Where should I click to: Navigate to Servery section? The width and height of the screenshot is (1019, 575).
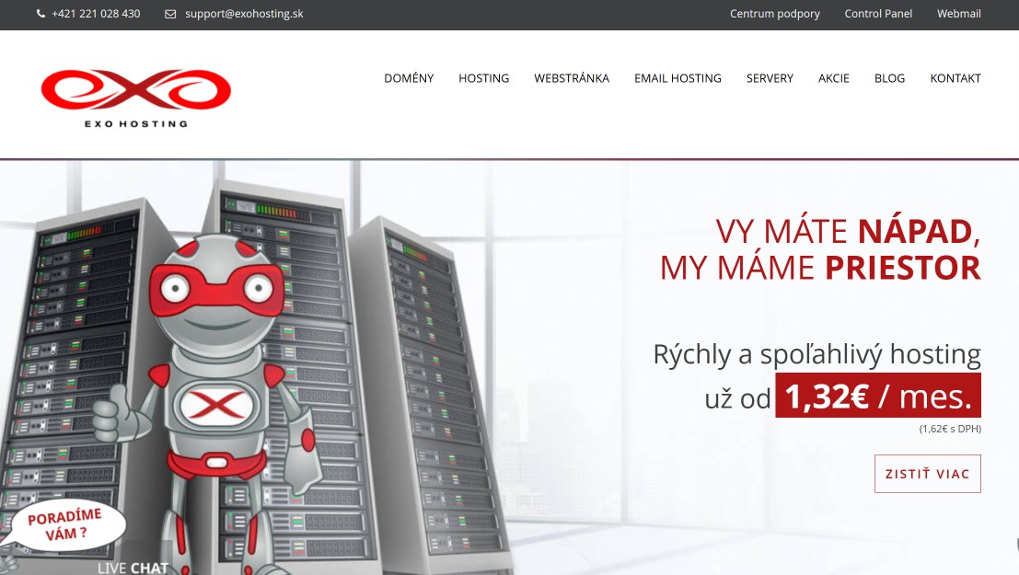(x=770, y=78)
